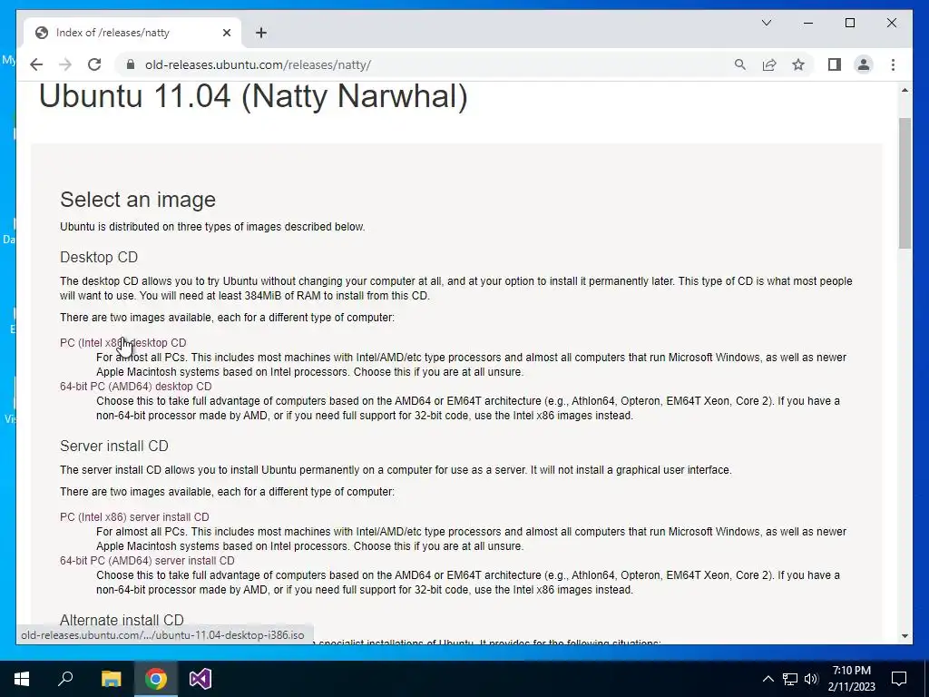
Task: Click the 'Server install CD' subheading
Action: click(114, 446)
